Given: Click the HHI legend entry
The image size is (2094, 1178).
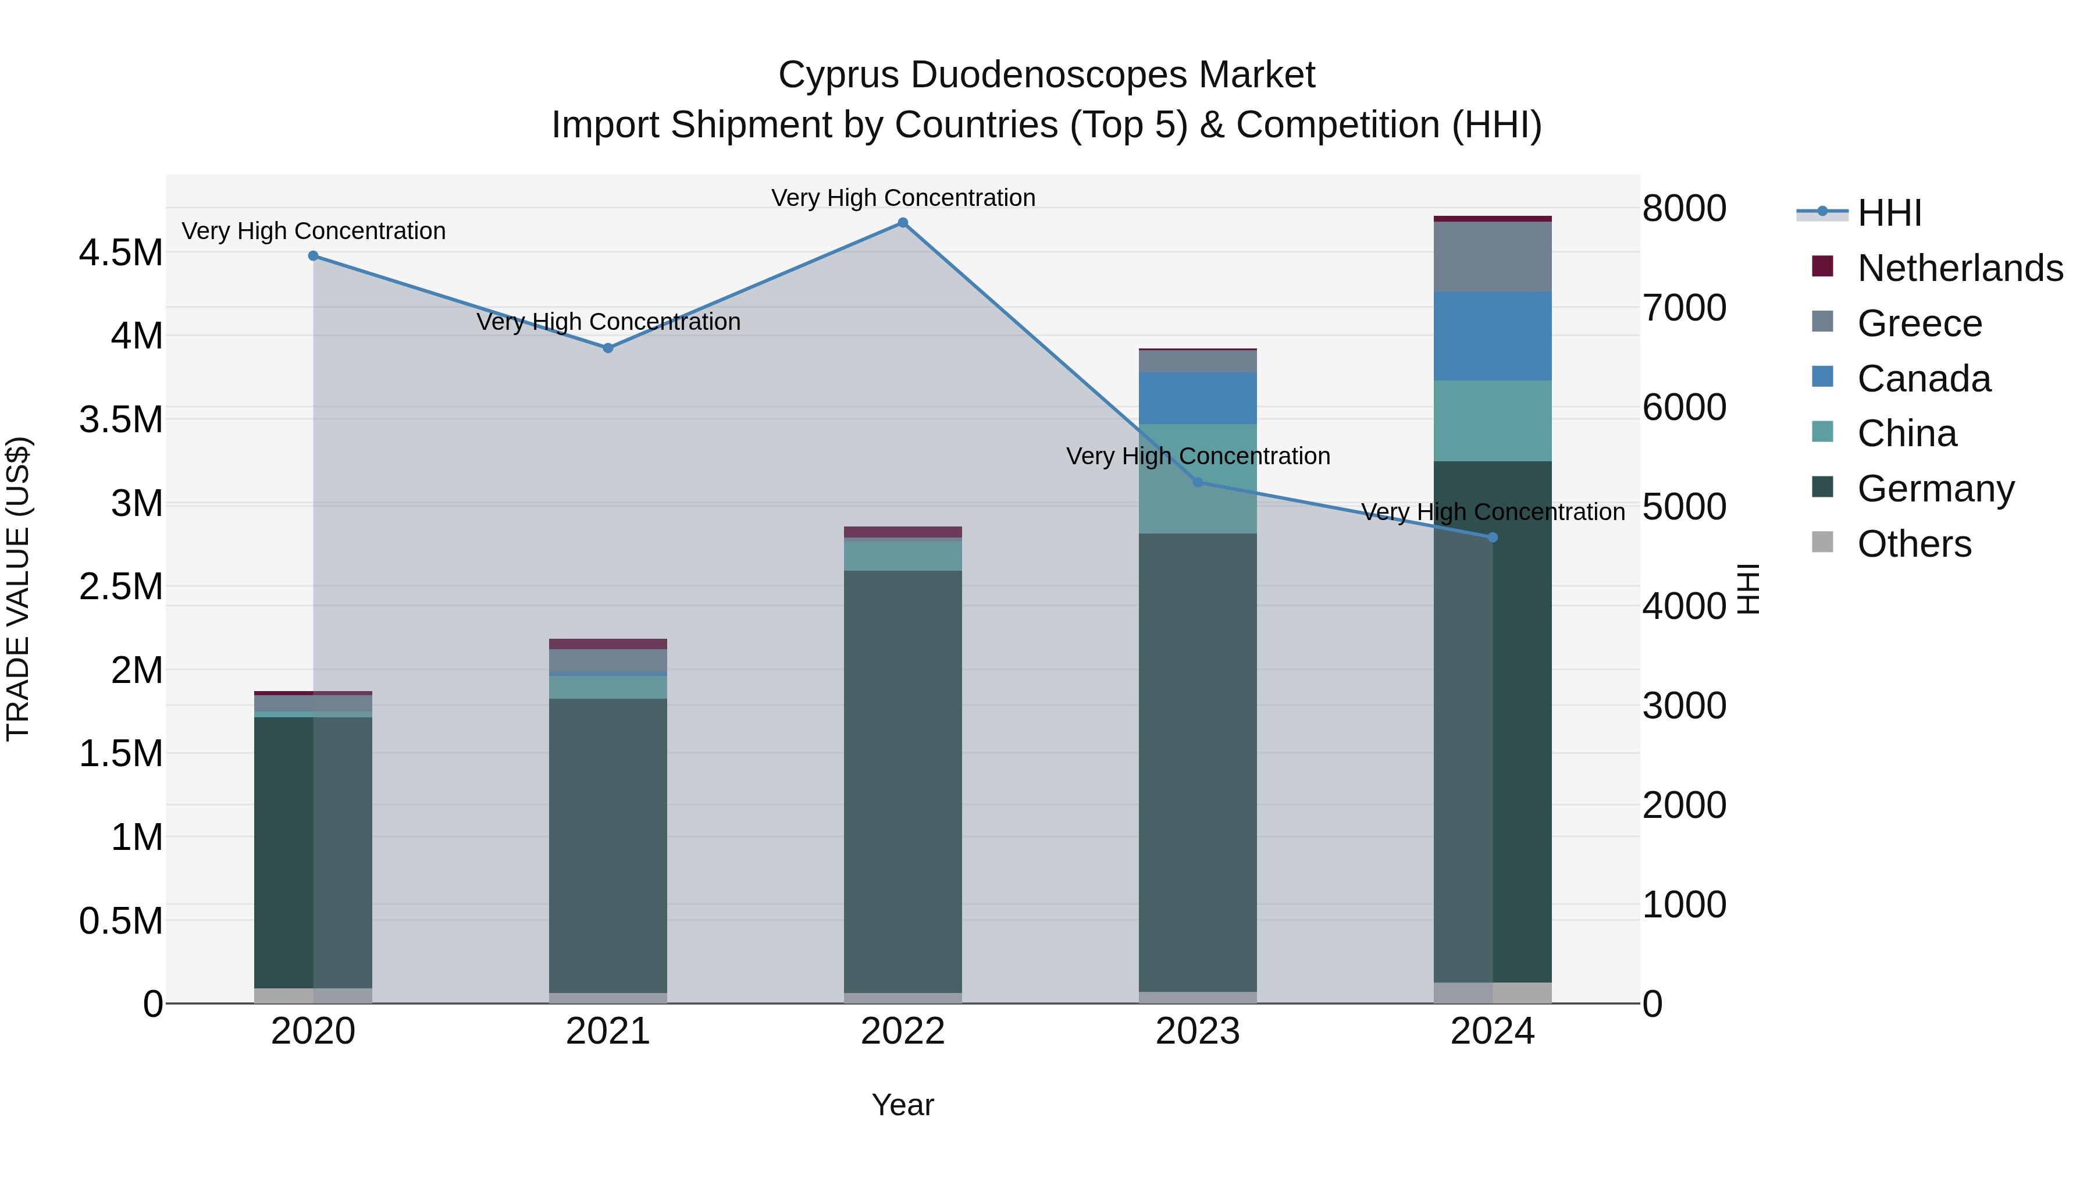Looking at the screenshot, I should (1860, 213).
